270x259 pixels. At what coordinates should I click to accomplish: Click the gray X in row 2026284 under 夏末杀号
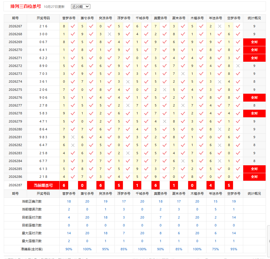183,161
